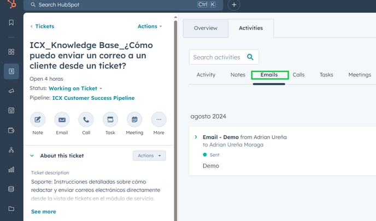Open More actions ellipsis icon
Viewport: 376px width, 221px height.
(158, 120)
